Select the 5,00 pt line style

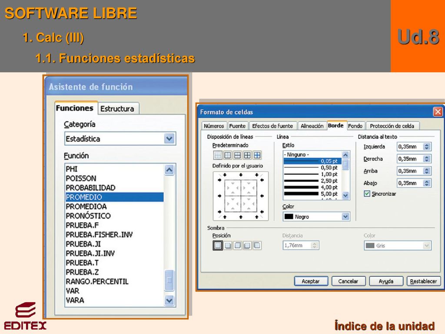pyautogui.click(x=313, y=194)
